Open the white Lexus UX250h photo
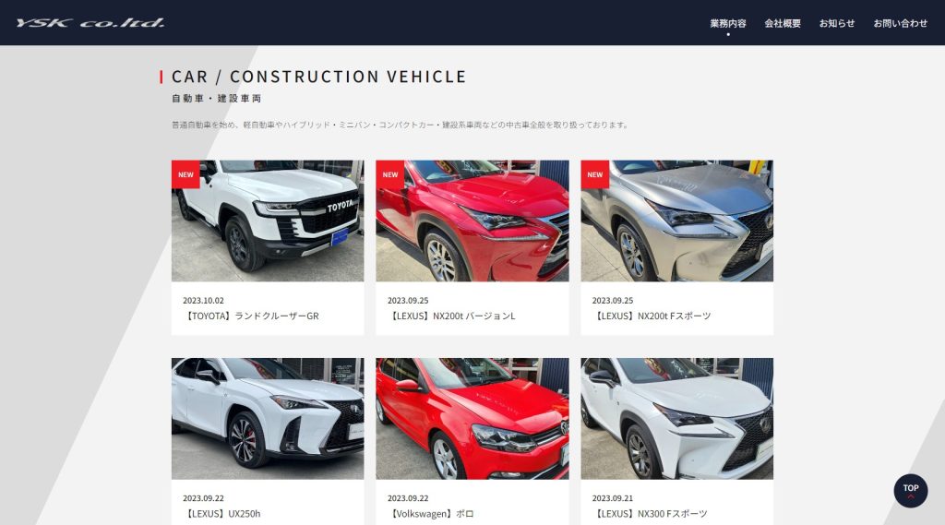 coord(268,419)
